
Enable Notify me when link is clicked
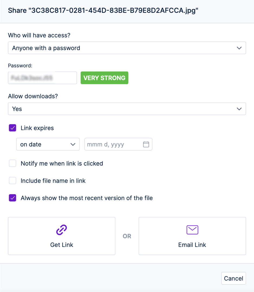(x=12, y=163)
